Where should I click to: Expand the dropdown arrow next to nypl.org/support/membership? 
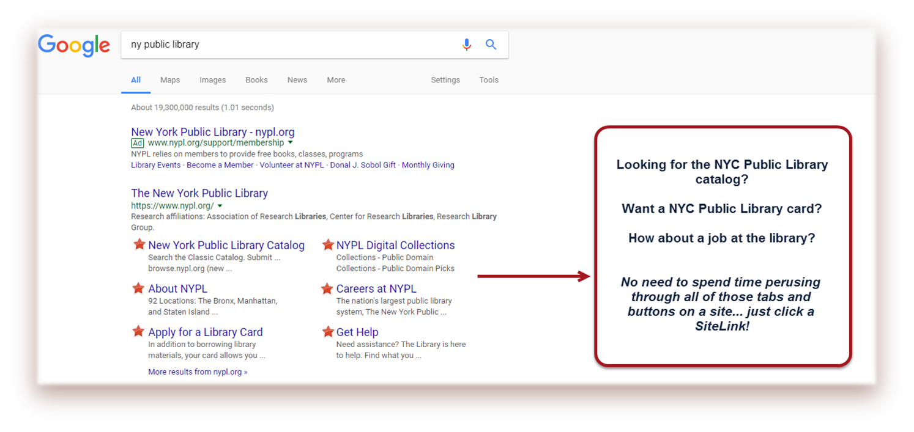pos(291,143)
